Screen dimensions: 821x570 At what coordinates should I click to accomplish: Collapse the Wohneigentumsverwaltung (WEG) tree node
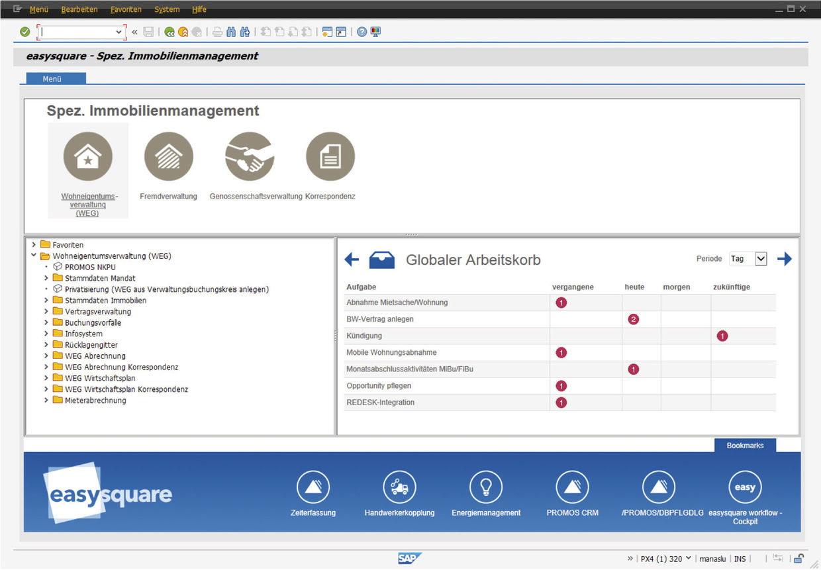coord(34,256)
